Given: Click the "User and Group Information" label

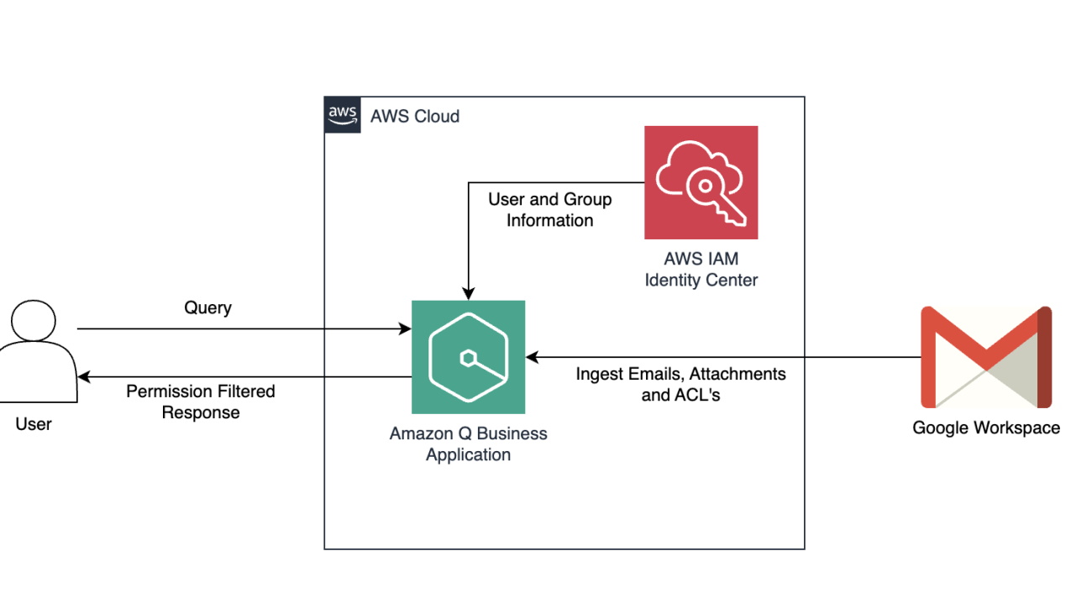Looking at the screenshot, I should click(550, 210).
